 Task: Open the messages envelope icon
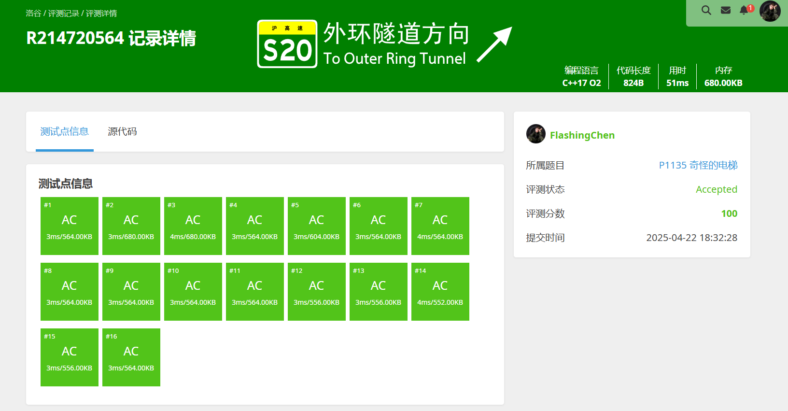(726, 10)
